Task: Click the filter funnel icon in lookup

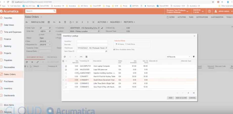Action: [x=194, y=57]
